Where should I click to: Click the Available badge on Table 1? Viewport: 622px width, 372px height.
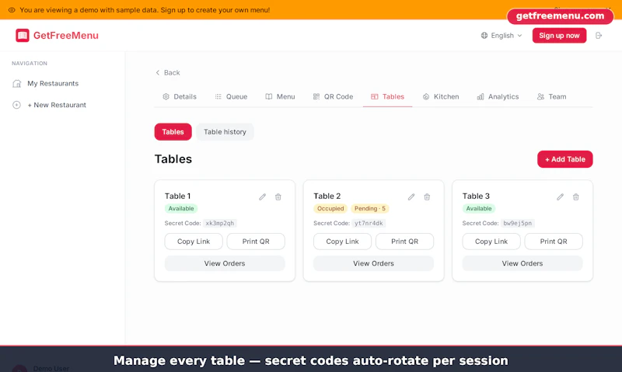pyautogui.click(x=181, y=208)
